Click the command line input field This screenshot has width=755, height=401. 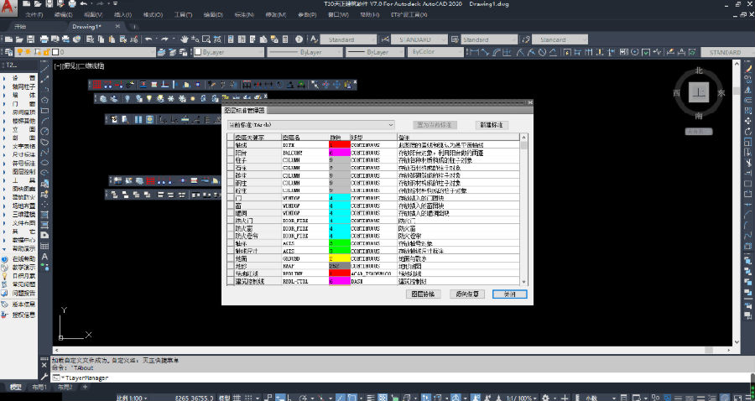click(x=336, y=379)
